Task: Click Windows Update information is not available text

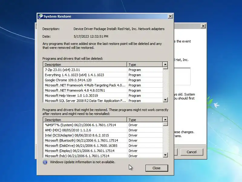Action: [x=83, y=162]
